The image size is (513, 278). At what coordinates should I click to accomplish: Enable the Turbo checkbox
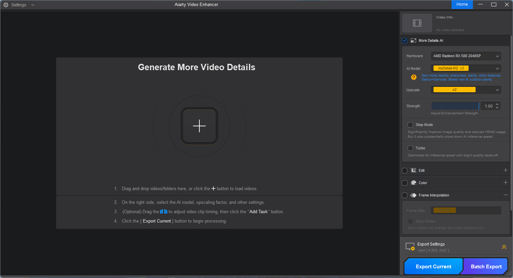410,148
